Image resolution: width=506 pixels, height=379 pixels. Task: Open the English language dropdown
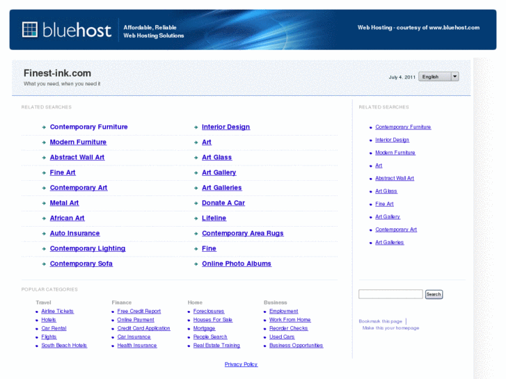click(x=438, y=76)
